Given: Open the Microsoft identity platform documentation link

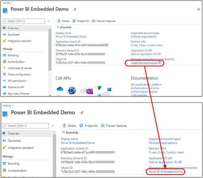Looking at the screenshot, I should (x=146, y=84).
